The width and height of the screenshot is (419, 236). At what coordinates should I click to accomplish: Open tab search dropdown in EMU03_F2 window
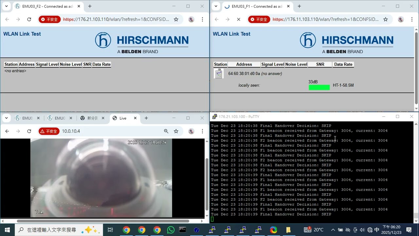pos(6,6)
